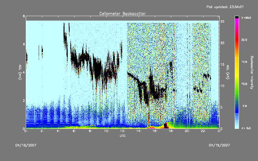Click the '15.0' colorbar label

244,62
